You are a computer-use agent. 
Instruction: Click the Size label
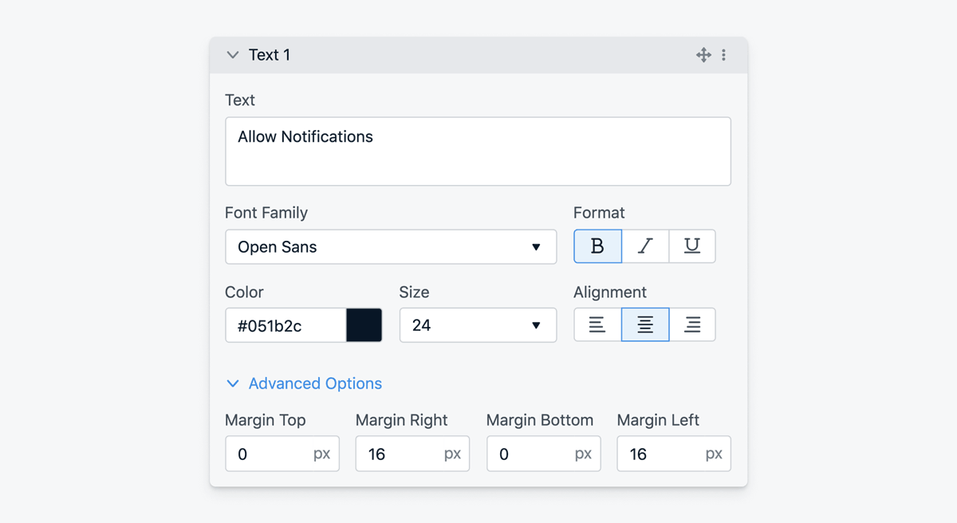click(415, 292)
